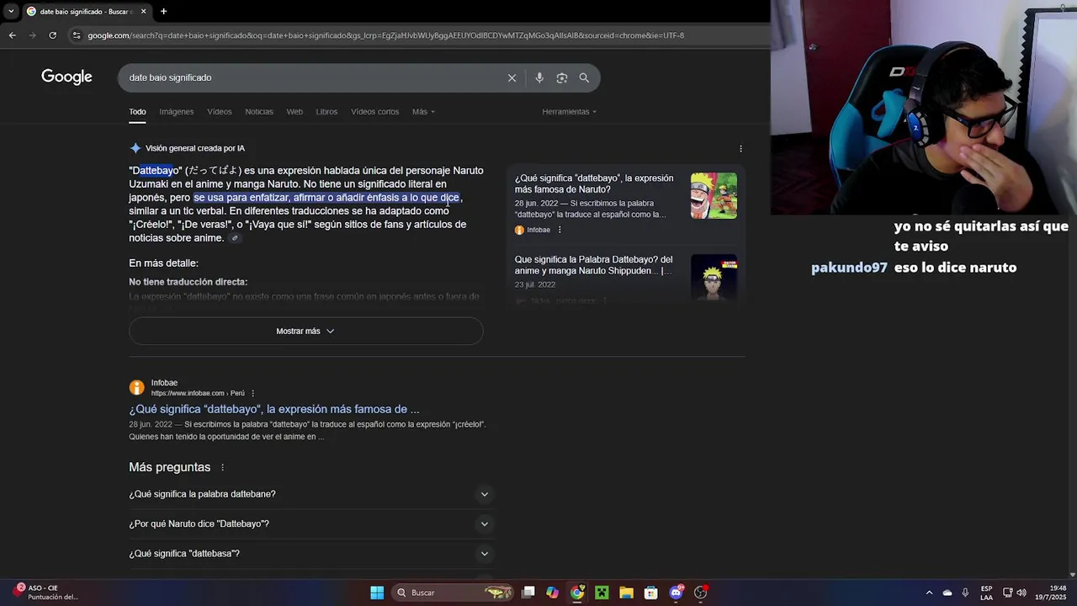
Task: Click the source link icon after AI paragraph
Action: click(235, 238)
